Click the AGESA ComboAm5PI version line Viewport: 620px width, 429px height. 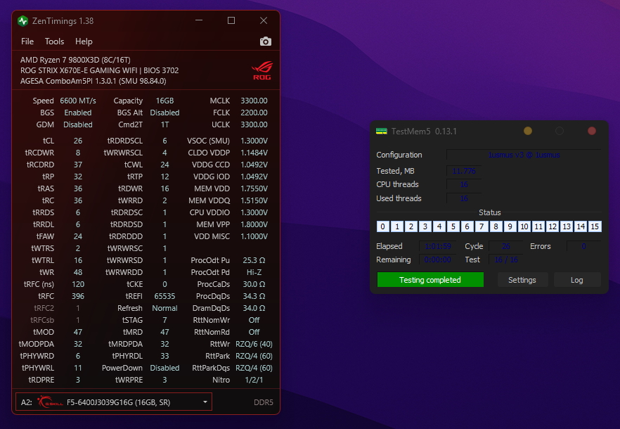click(x=93, y=81)
